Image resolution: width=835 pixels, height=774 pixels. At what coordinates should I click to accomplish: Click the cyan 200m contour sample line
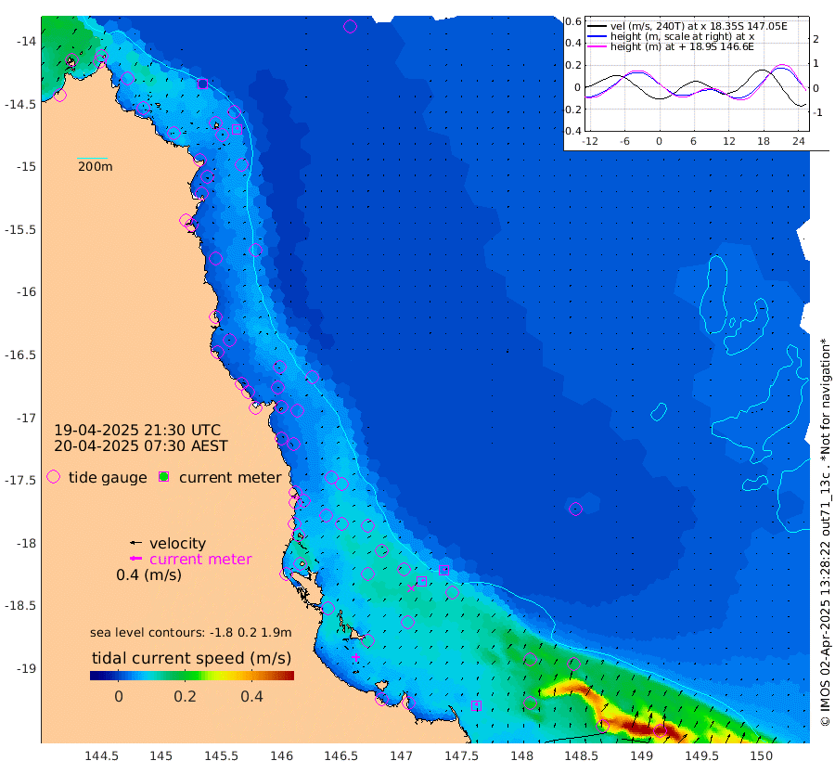click(x=93, y=158)
